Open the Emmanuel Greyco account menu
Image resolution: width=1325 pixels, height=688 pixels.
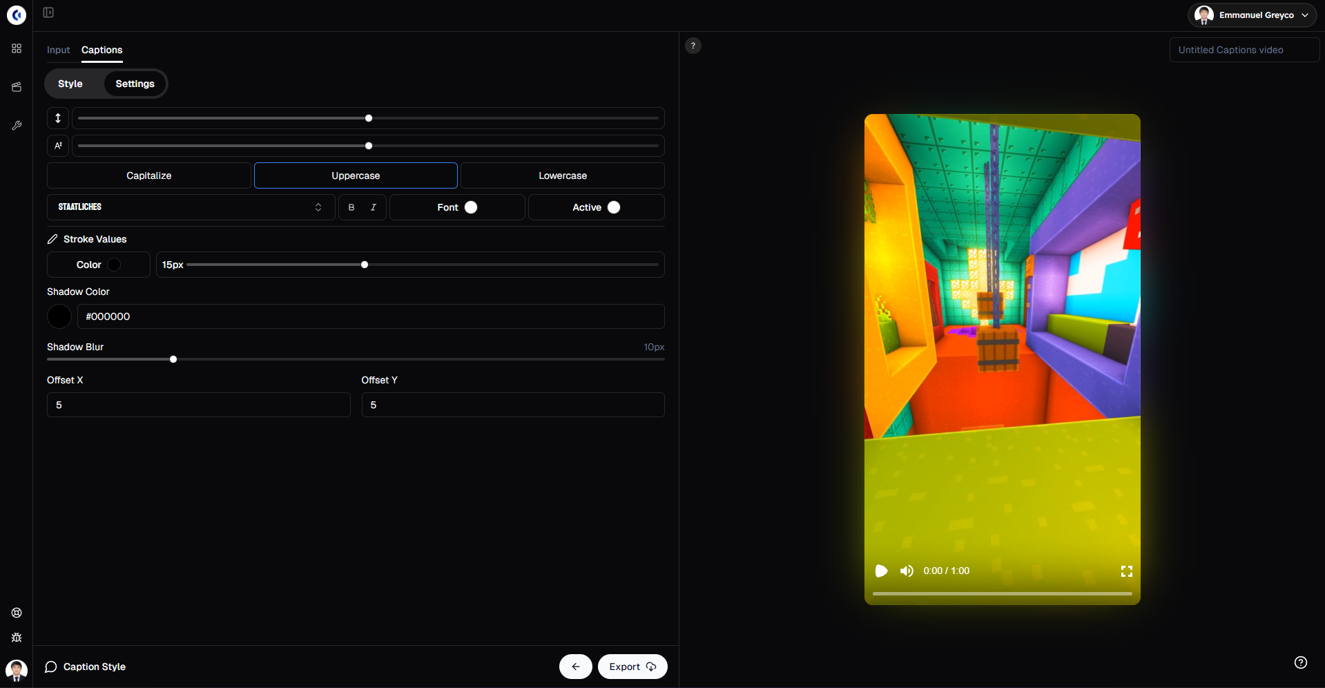[x=1253, y=15]
